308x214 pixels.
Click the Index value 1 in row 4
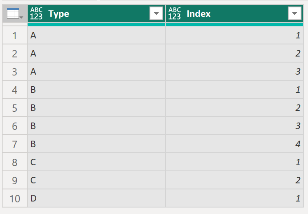(235, 90)
